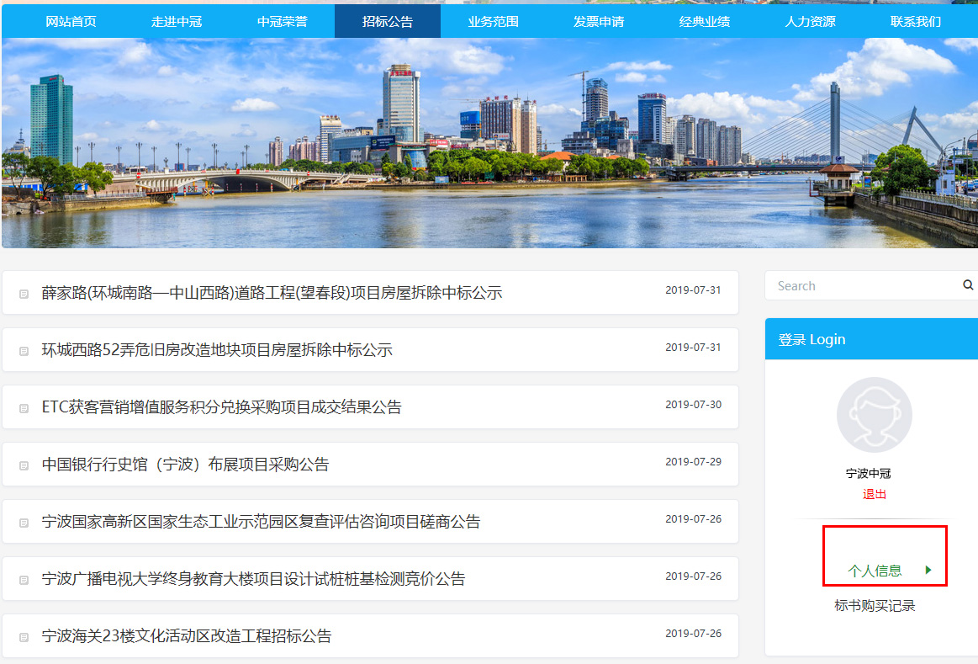978x664 pixels.
Task: Click date 2019-07-30 on ETC row
Action: (x=693, y=405)
